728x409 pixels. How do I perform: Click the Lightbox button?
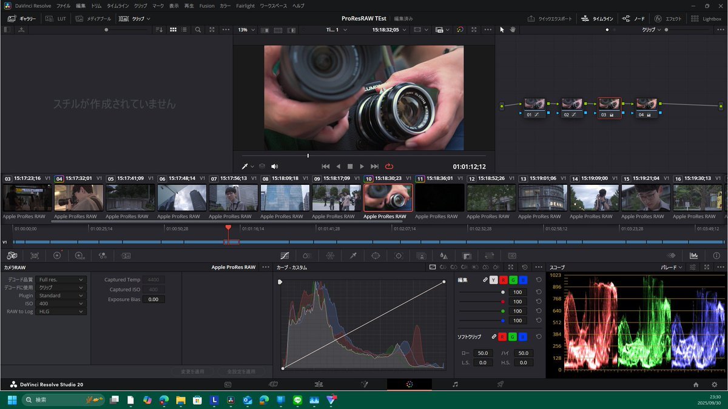[707, 19]
